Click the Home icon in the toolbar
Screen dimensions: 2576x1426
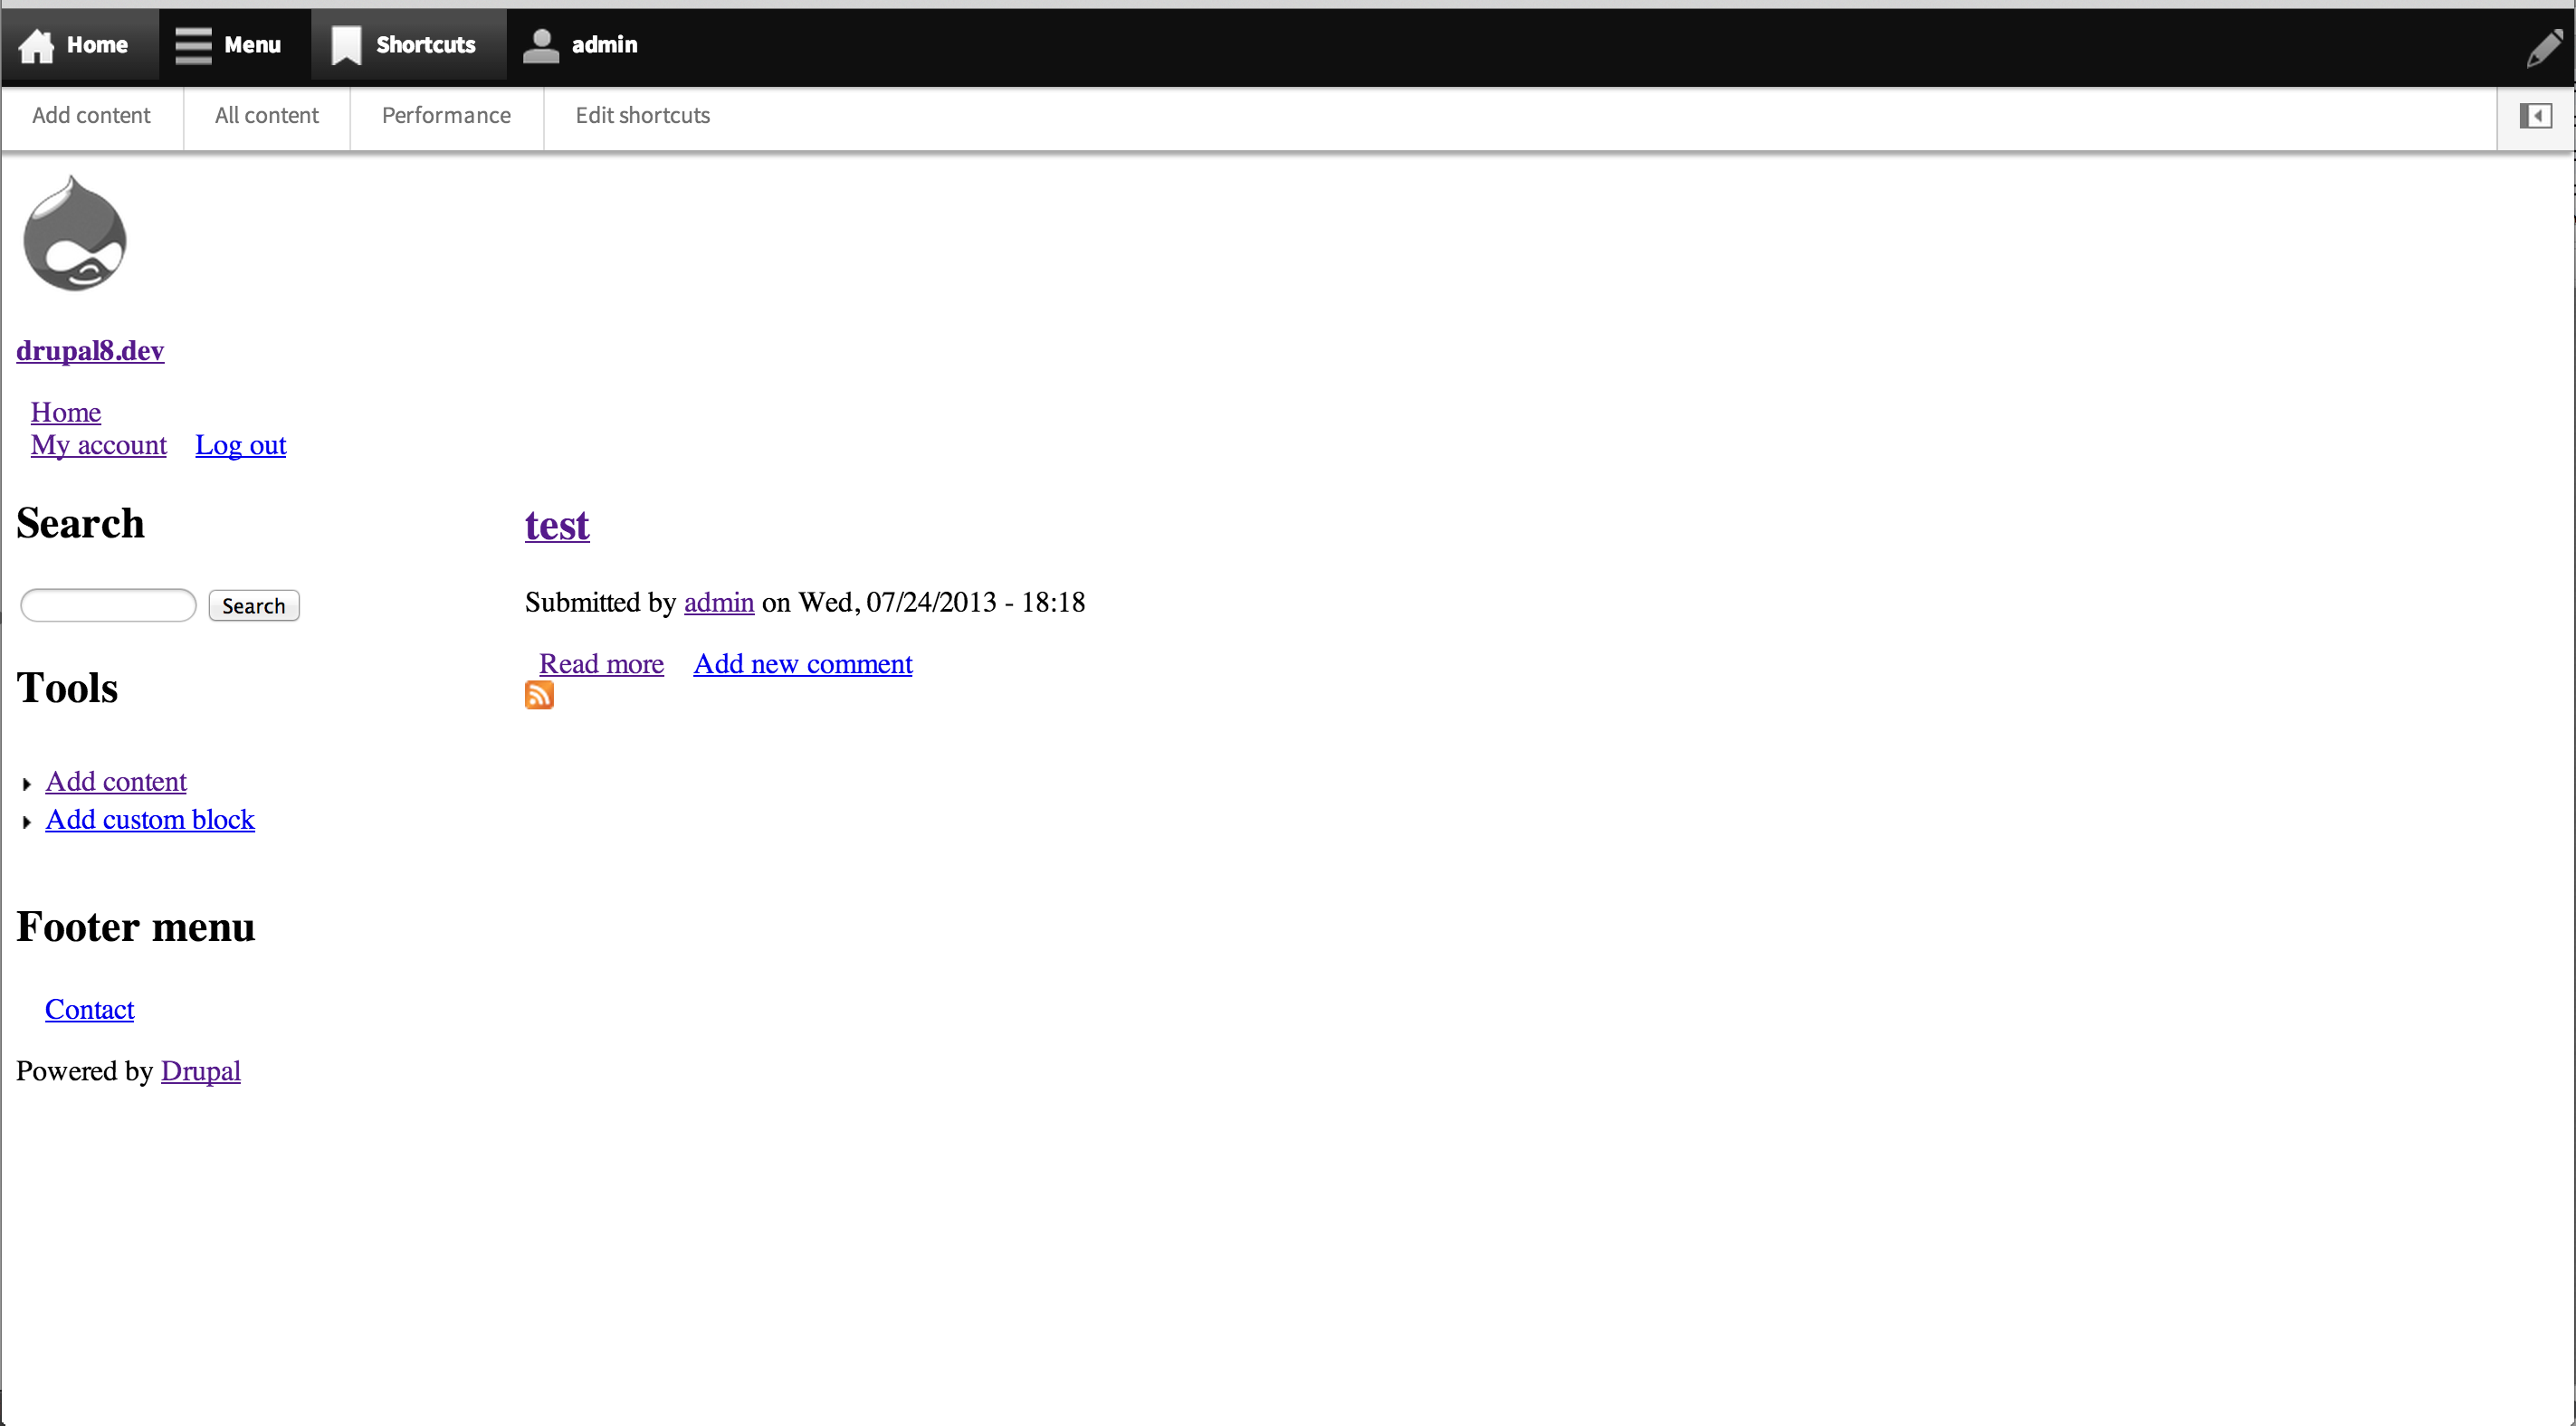[37, 46]
